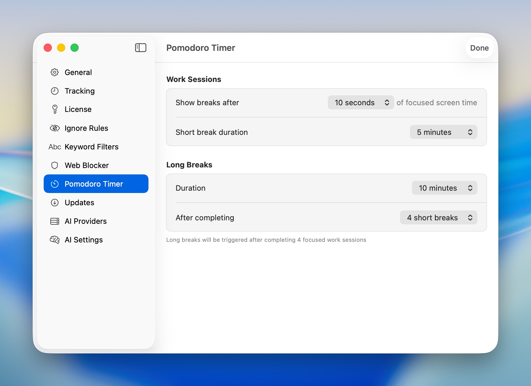
Task: Open the General settings icon
Action: coord(55,72)
